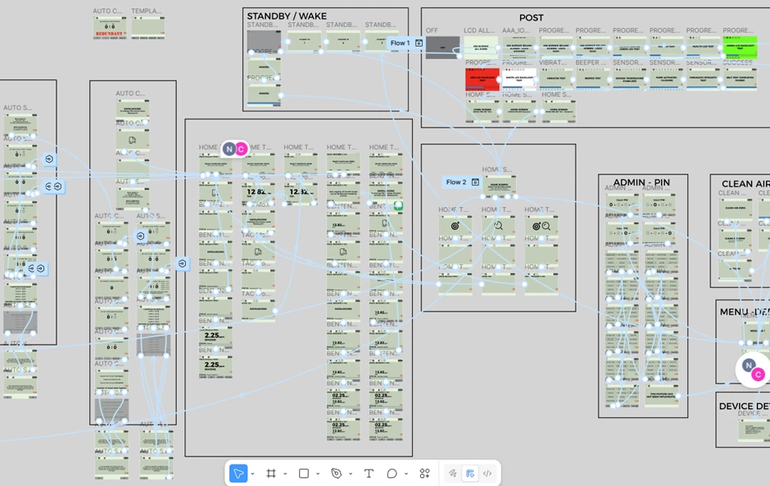Switch to Design mode
Image resolution: width=770 pixels, height=486 pixels.
pyautogui.click(x=470, y=473)
